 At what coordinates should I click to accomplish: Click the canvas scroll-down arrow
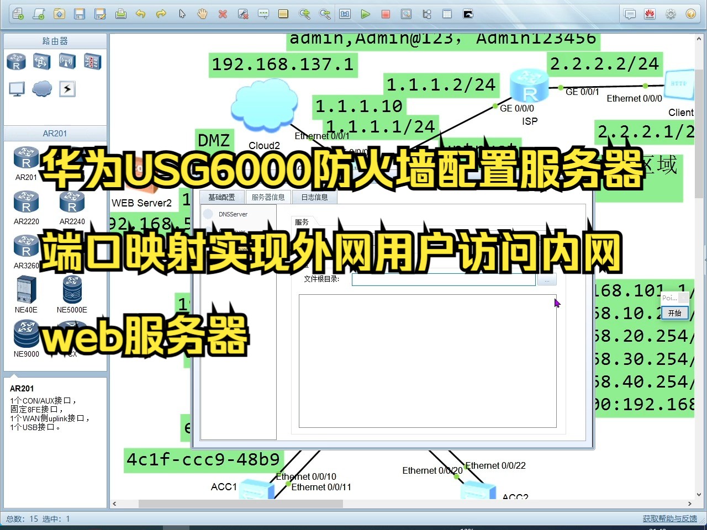click(x=699, y=495)
